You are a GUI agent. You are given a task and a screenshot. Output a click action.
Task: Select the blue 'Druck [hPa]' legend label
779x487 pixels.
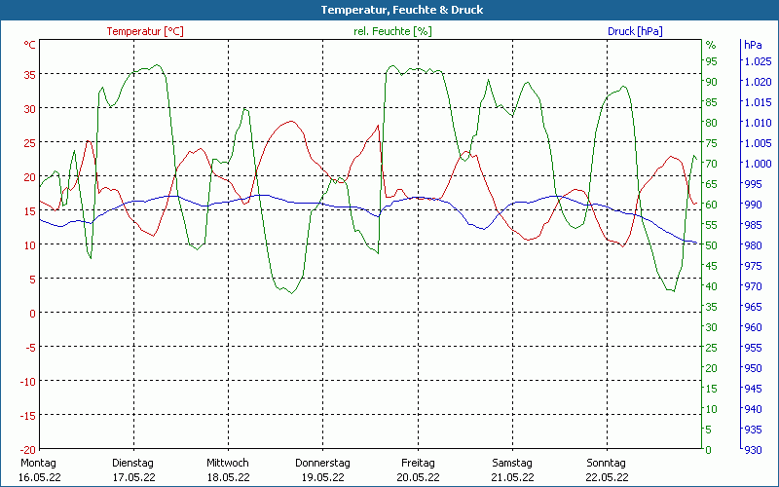[x=635, y=31]
